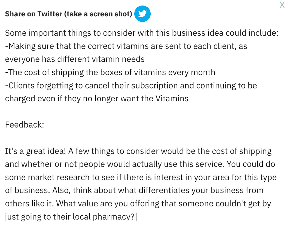Click the line 'some market research to see if'
The image size is (286, 228).
[141, 177]
